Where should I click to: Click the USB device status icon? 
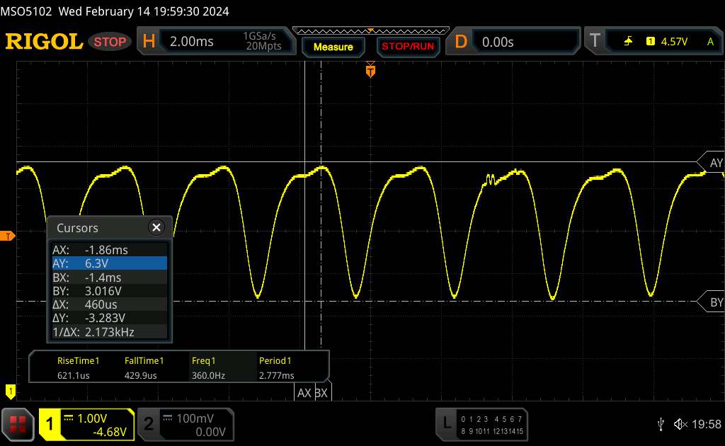tap(661, 424)
